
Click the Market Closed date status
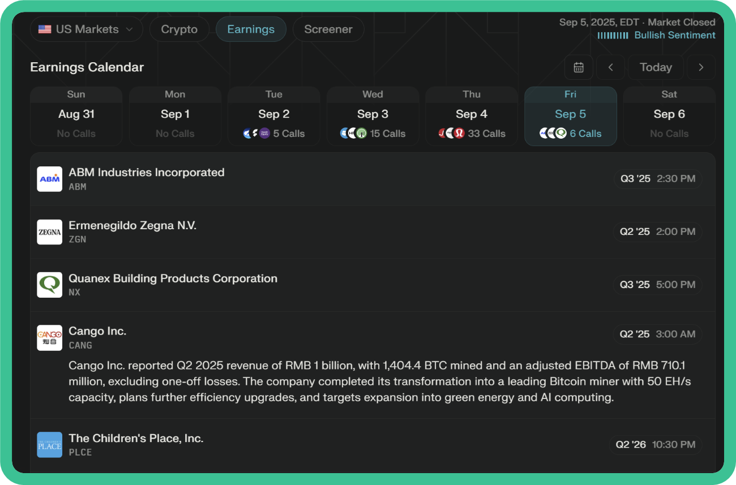pyautogui.click(x=637, y=22)
